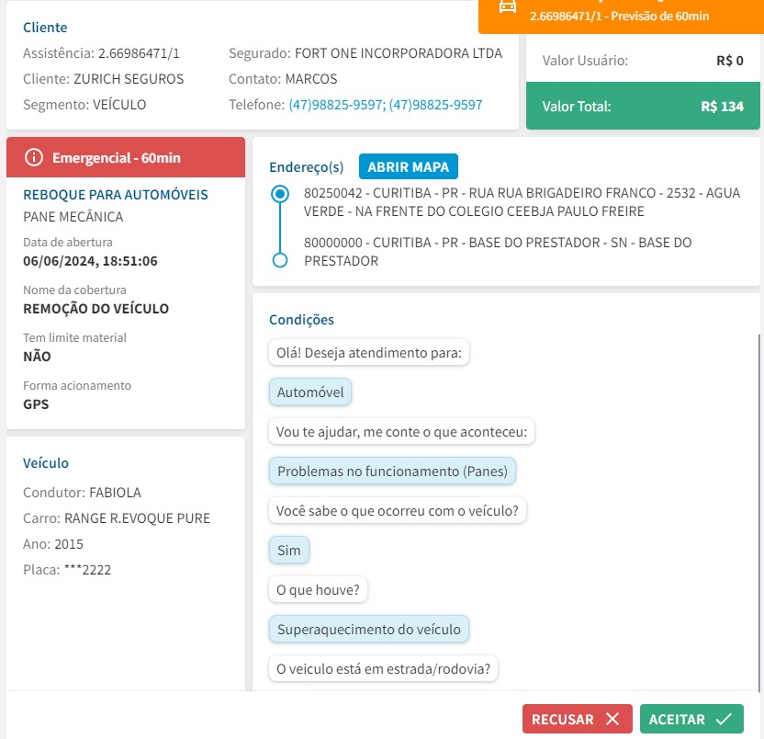Open the map with ABRIR MAPA
This screenshot has height=739, width=764.
(x=408, y=166)
